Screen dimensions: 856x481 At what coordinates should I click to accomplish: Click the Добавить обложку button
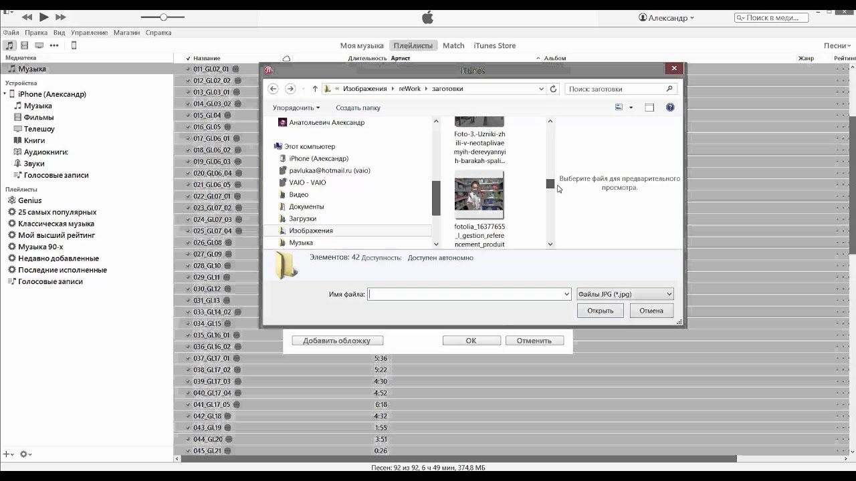[337, 341]
